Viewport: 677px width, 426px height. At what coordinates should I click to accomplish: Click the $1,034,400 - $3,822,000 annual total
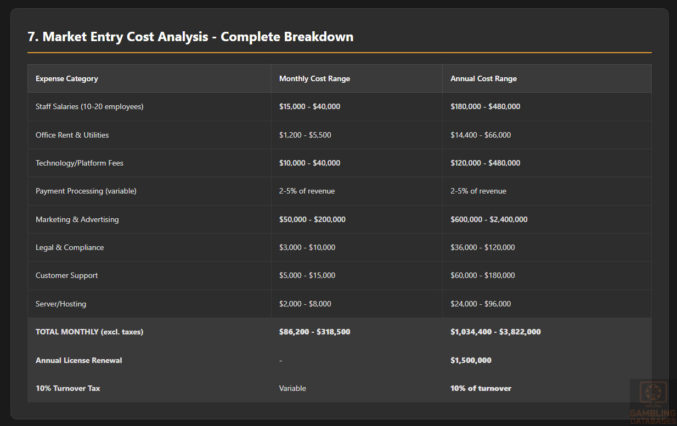click(x=495, y=332)
